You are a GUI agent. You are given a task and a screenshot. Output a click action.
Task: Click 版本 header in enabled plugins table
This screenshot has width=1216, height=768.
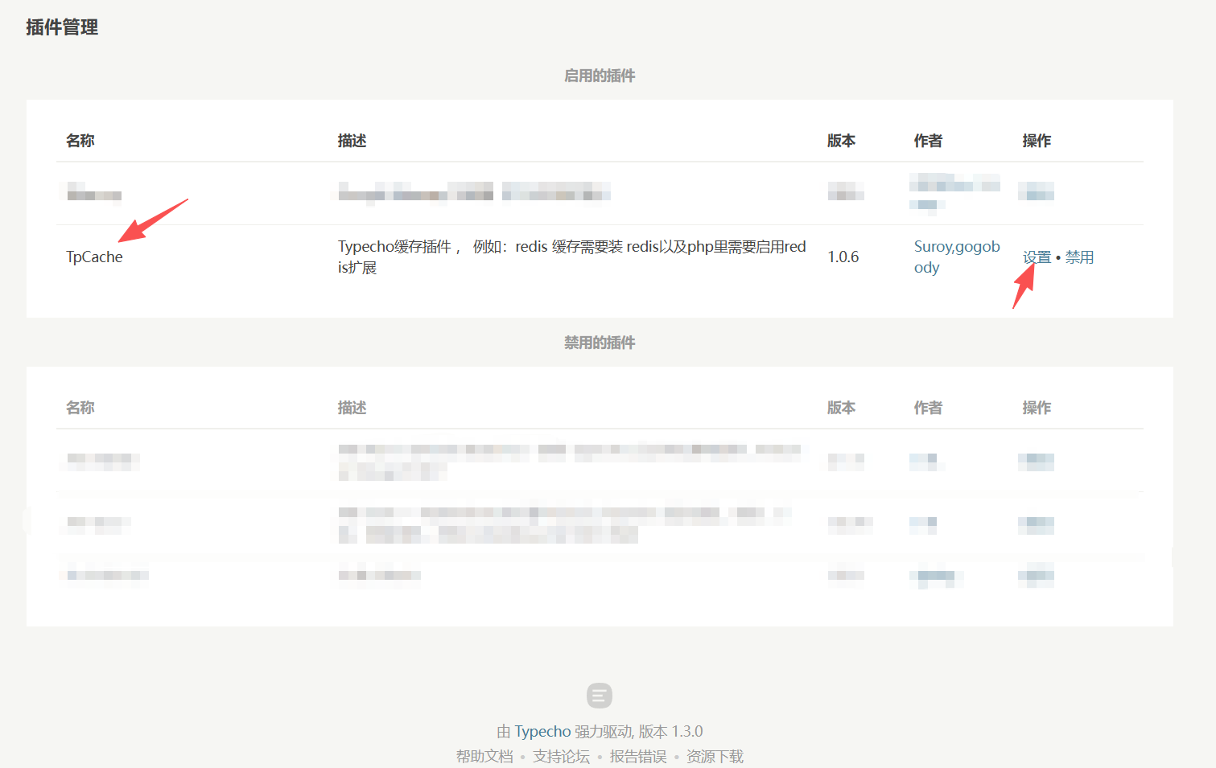click(842, 141)
